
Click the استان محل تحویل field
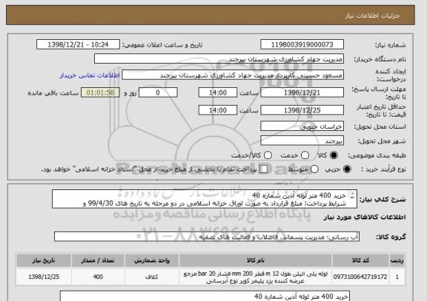[302, 126]
